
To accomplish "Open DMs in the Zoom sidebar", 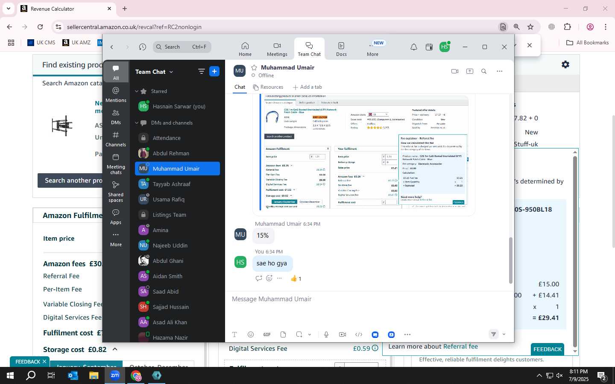I will click(116, 116).
